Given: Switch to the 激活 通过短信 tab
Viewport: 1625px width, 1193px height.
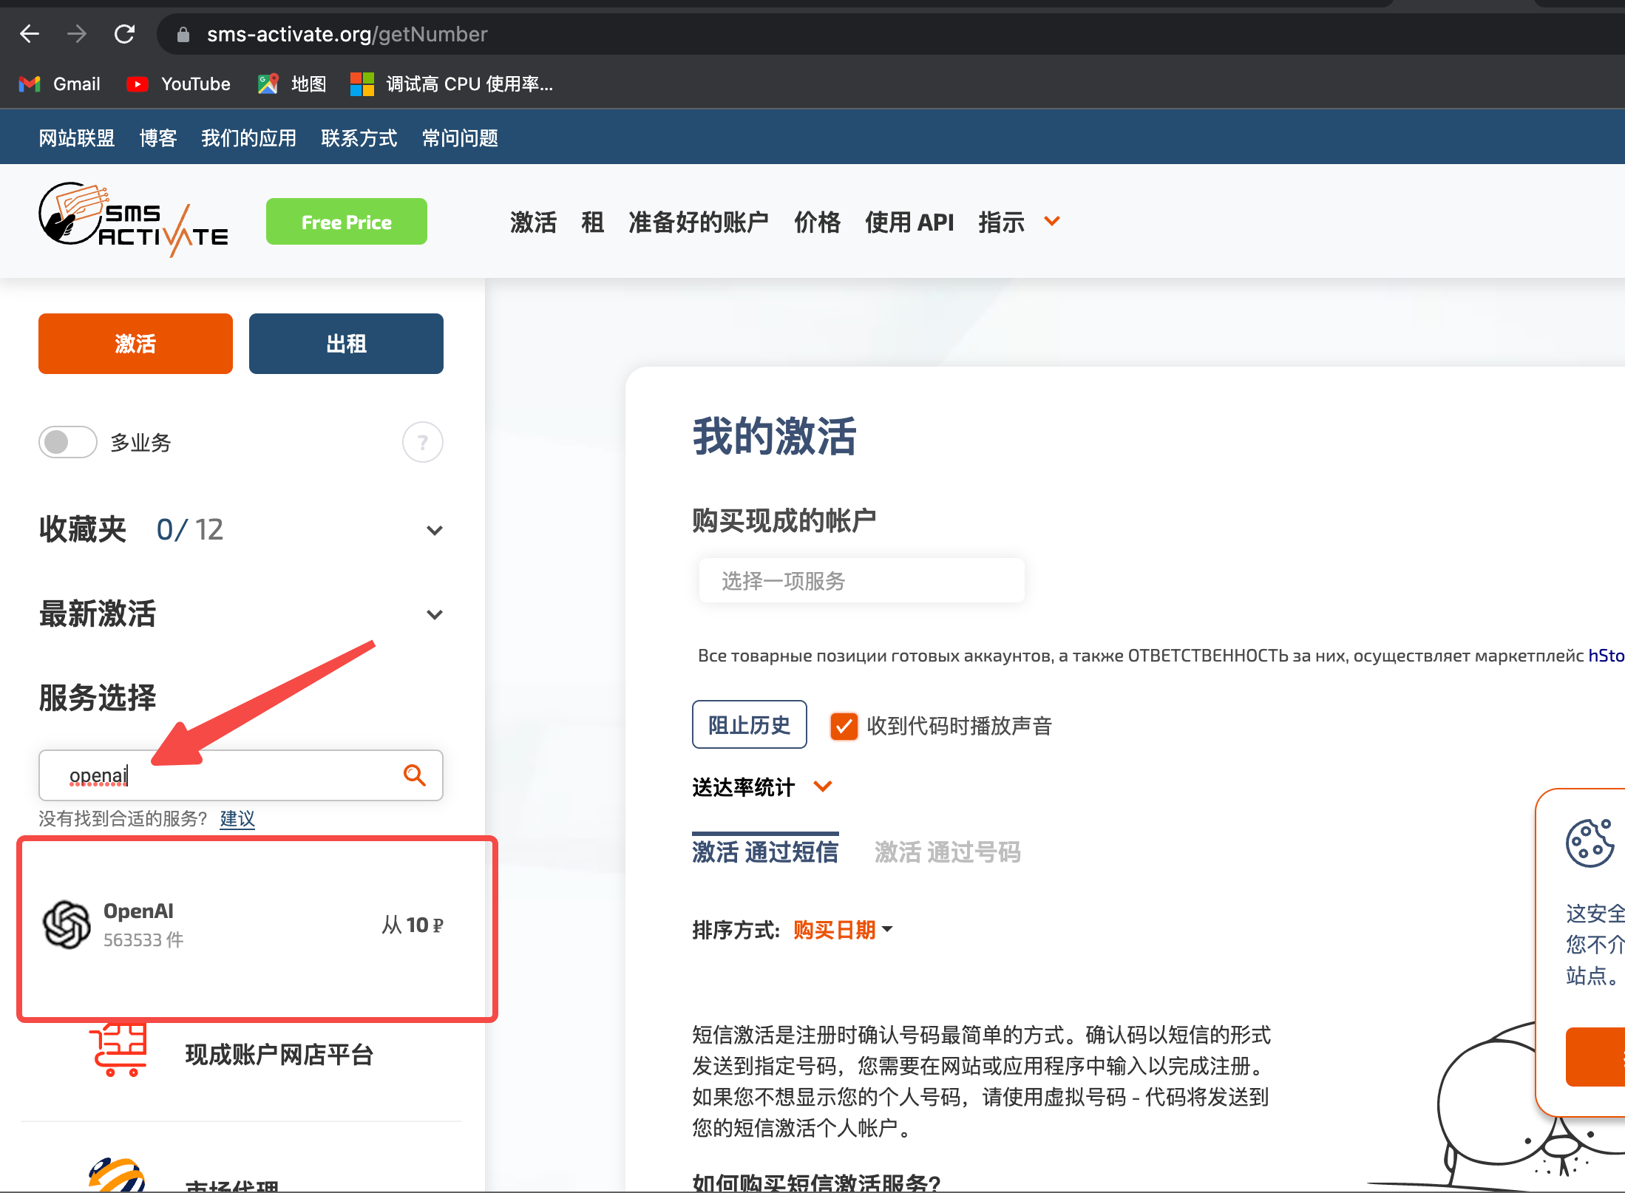Looking at the screenshot, I should [765, 852].
